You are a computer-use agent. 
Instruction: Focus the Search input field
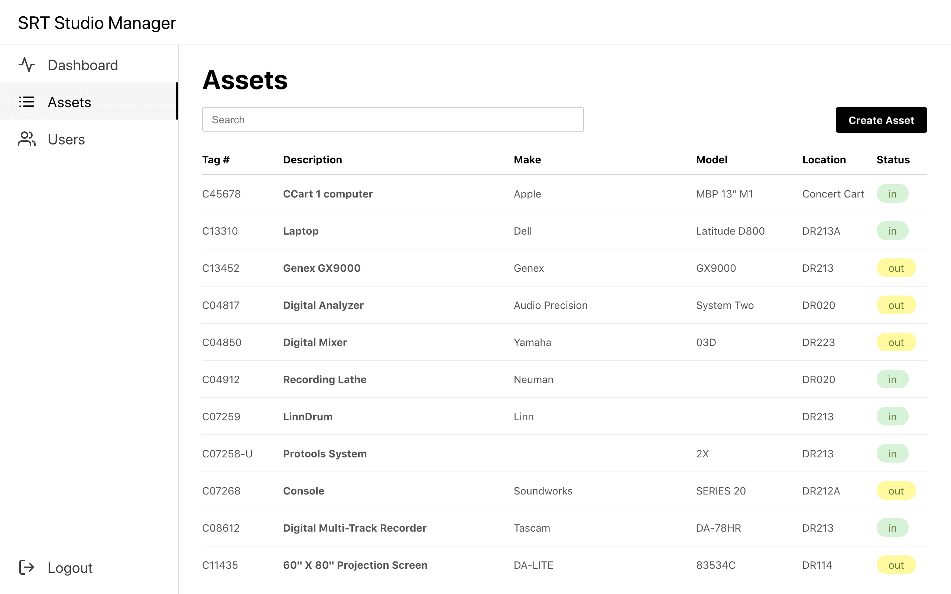pos(392,120)
